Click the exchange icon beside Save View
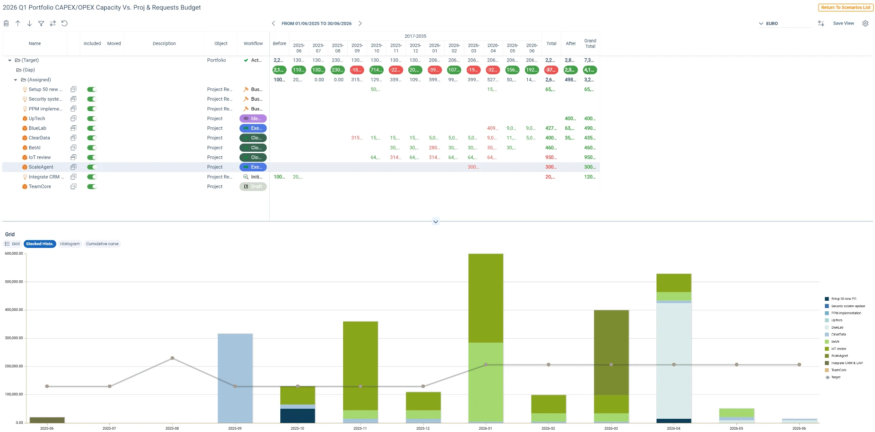 (821, 23)
